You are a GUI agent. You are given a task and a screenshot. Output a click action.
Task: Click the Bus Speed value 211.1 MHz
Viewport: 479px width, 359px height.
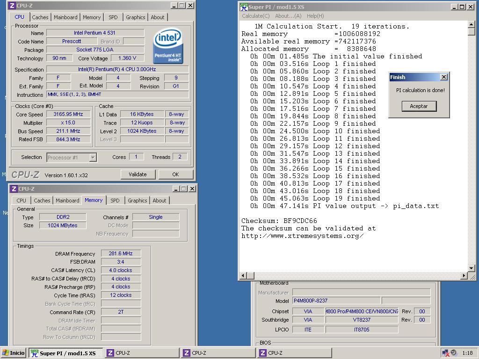click(68, 131)
